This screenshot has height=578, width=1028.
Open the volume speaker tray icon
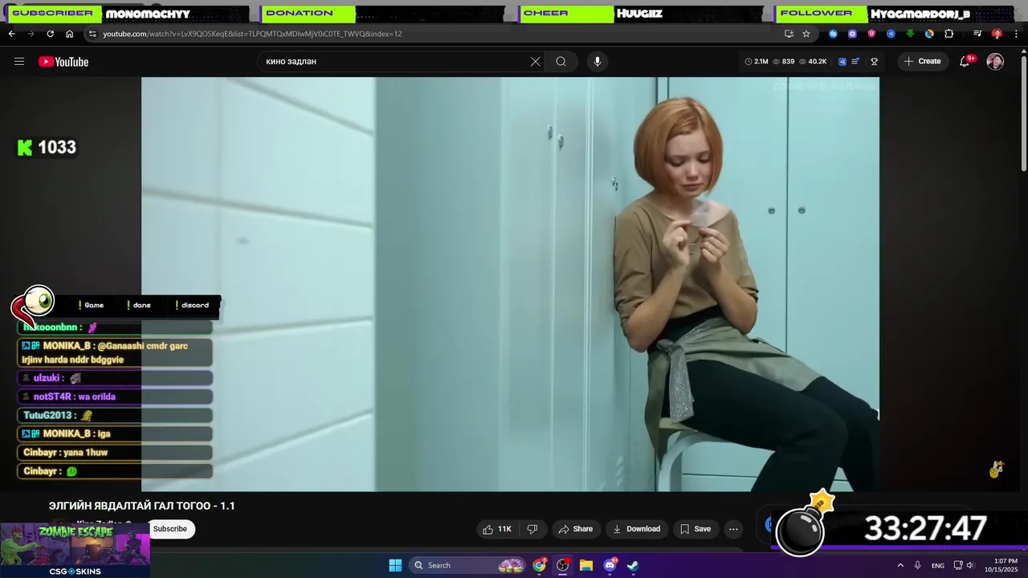tap(970, 565)
